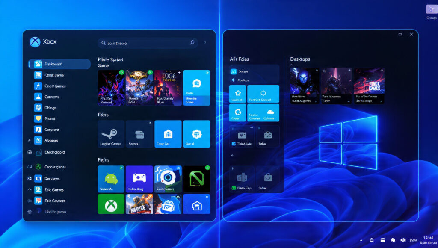Image resolution: width=438 pixels, height=248 pixels.
Task: Expand the Ubate games item at sidebar bottom
Action: (29, 211)
